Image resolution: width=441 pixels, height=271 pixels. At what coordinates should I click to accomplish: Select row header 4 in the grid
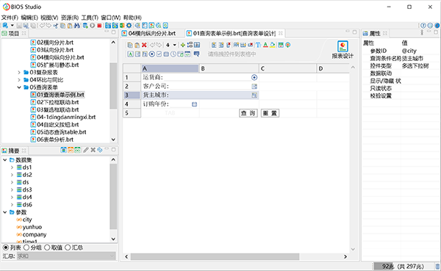coord(132,104)
